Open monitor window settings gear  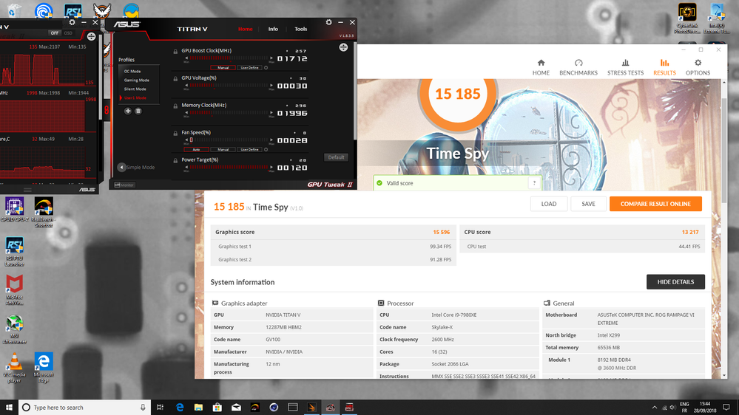[x=72, y=22]
